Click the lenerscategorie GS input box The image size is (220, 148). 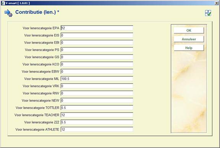(x=97, y=57)
